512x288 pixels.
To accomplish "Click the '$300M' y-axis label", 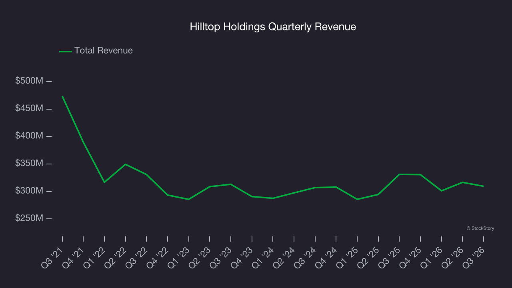I will click(29, 191).
